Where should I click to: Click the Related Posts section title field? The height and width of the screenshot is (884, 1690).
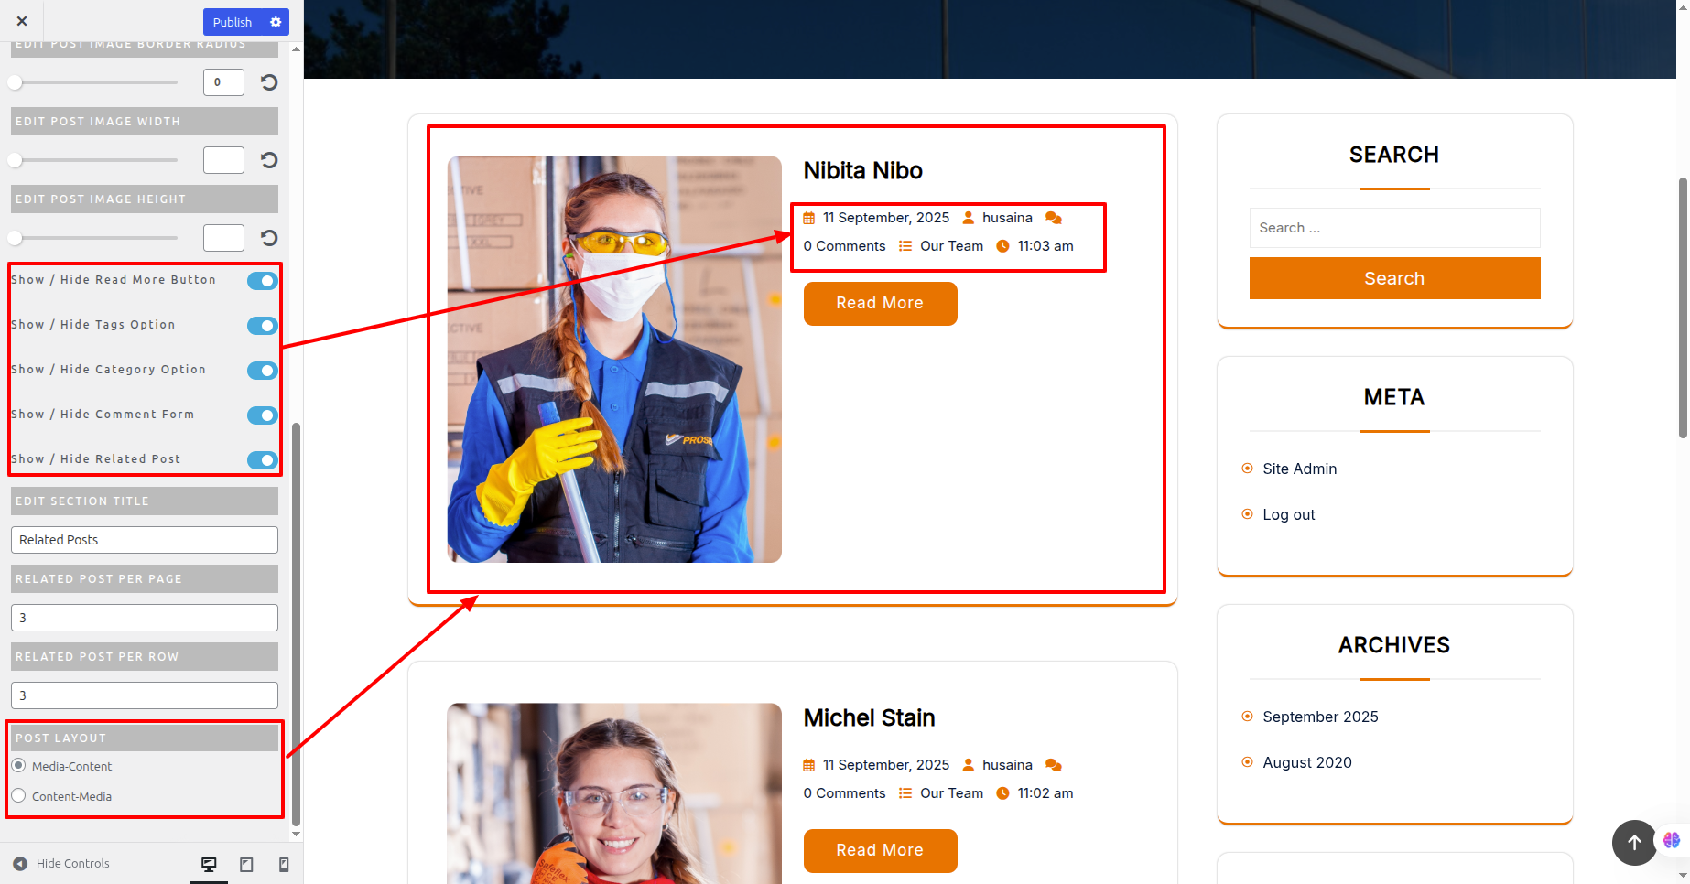tap(145, 540)
